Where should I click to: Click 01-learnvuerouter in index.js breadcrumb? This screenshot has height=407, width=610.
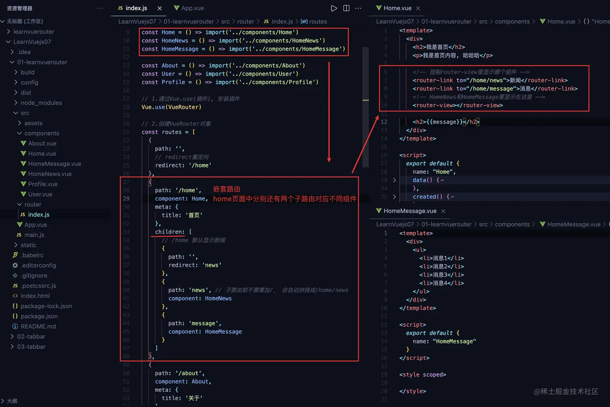(x=188, y=21)
